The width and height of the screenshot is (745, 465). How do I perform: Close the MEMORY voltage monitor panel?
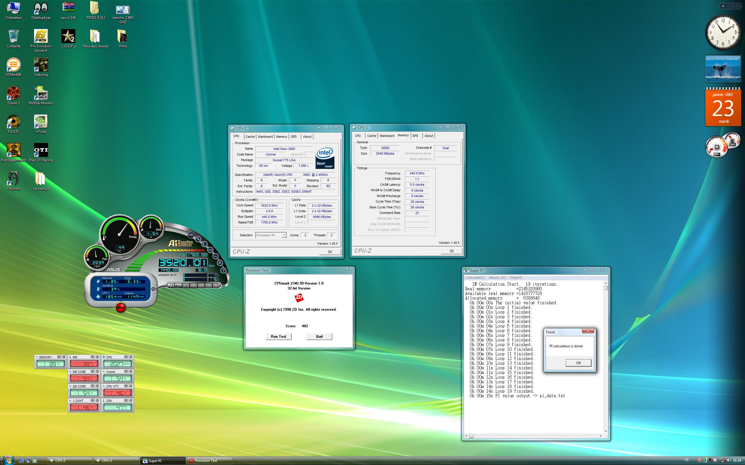(64, 357)
